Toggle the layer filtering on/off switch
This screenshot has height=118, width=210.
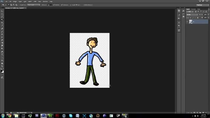209,12
